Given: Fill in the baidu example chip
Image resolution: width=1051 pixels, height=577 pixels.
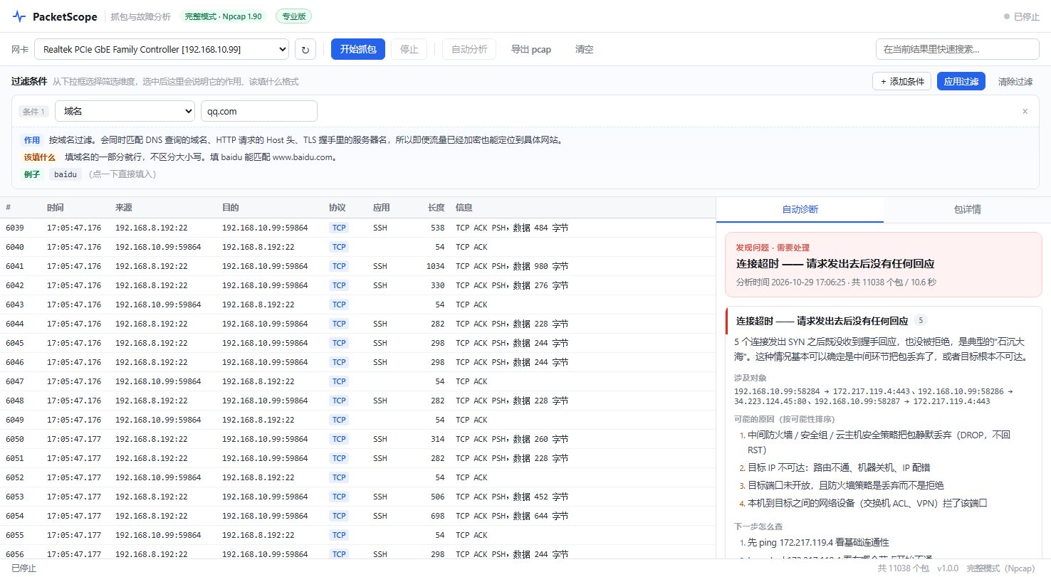Looking at the screenshot, I should coord(66,174).
